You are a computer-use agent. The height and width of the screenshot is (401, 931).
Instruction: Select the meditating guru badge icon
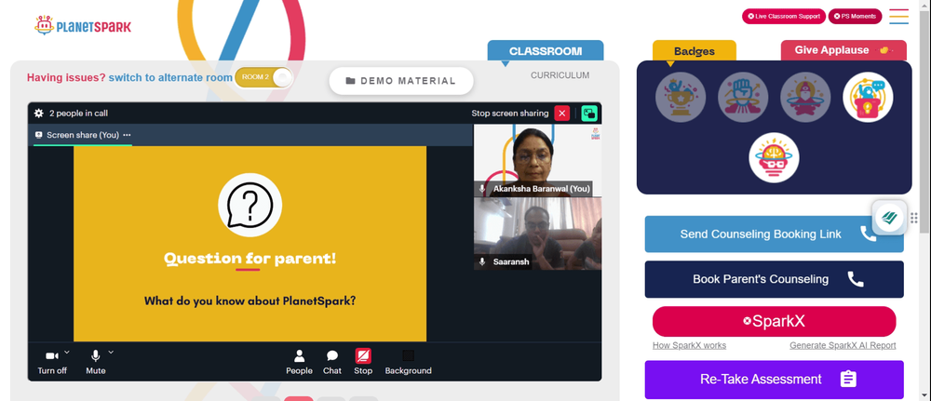coord(805,98)
